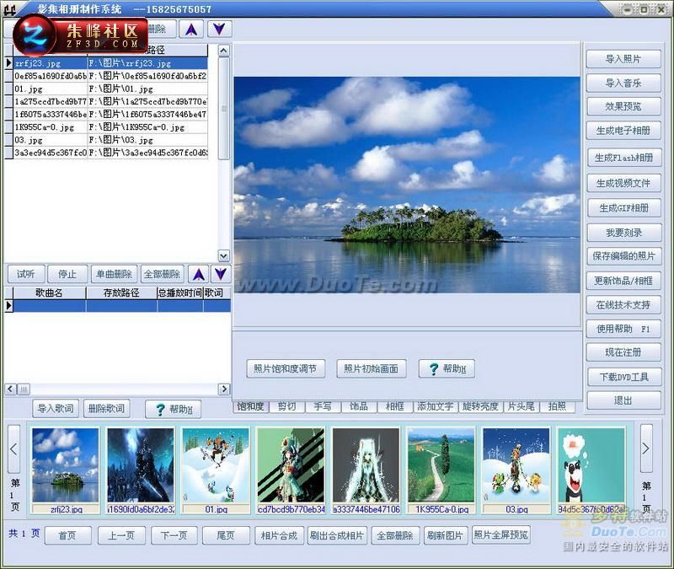674x569 pixels.
Task: Click 相片合成 button
Action: tap(279, 536)
